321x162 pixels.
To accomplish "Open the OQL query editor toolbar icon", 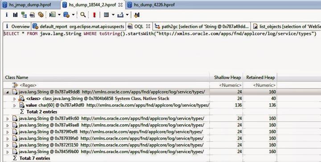I will (33, 15).
